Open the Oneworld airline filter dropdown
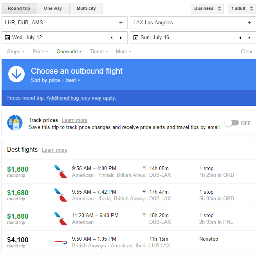This screenshot has width=258, height=256. [69, 52]
